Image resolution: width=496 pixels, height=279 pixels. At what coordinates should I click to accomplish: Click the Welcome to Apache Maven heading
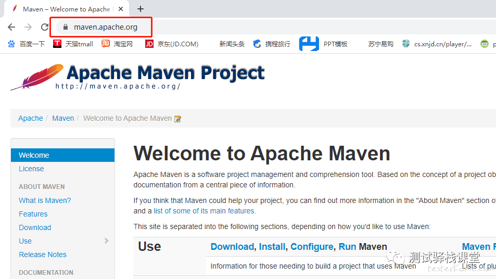(262, 154)
